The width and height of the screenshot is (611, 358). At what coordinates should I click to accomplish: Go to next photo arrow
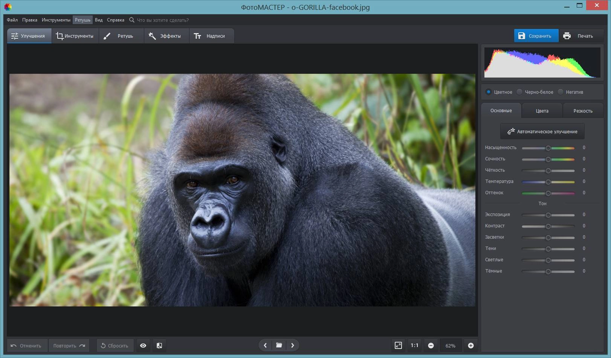point(293,345)
